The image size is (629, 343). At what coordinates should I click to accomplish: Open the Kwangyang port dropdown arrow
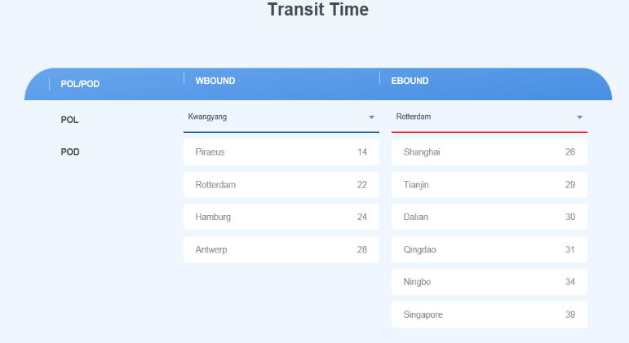(371, 117)
